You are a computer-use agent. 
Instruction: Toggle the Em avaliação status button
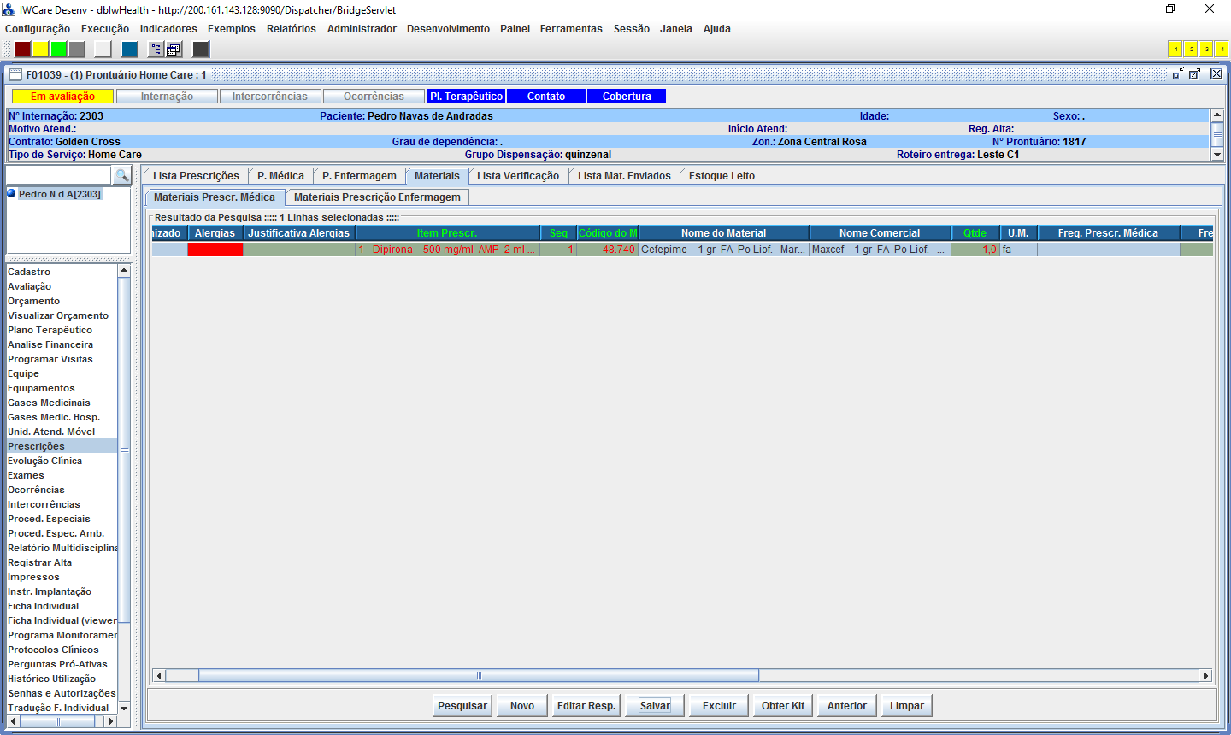(x=62, y=97)
